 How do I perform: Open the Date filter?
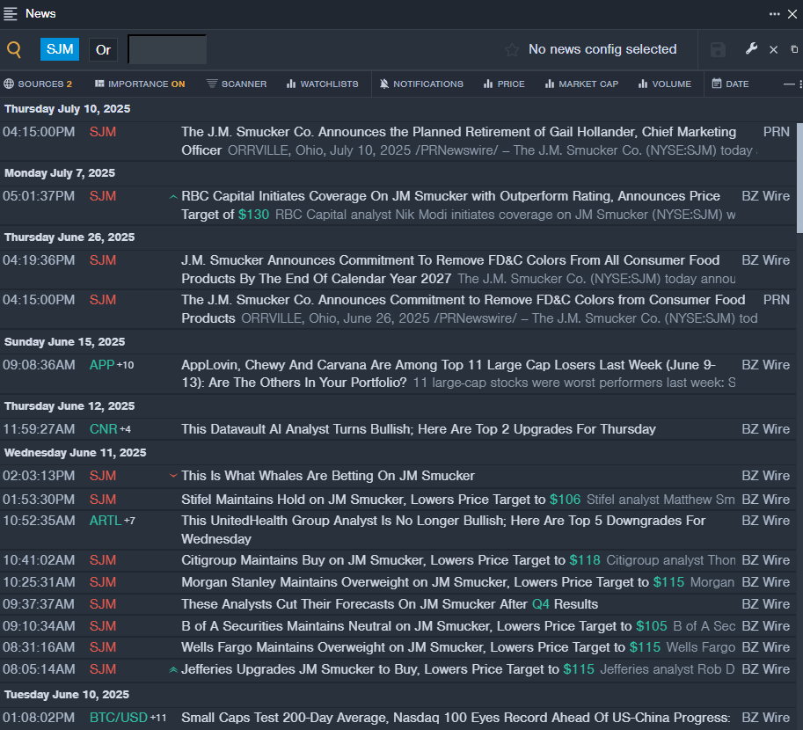point(730,84)
